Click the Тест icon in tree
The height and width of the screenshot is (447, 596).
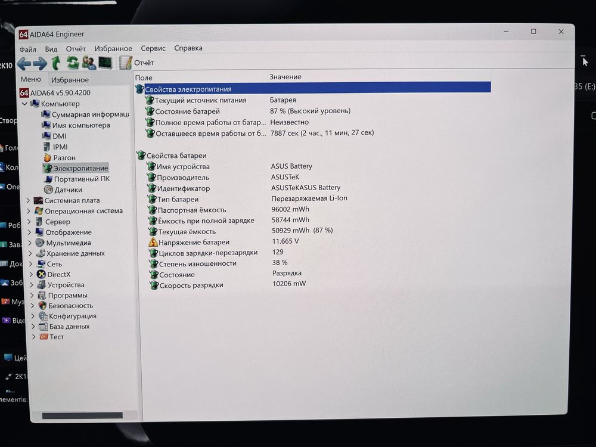point(44,337)
